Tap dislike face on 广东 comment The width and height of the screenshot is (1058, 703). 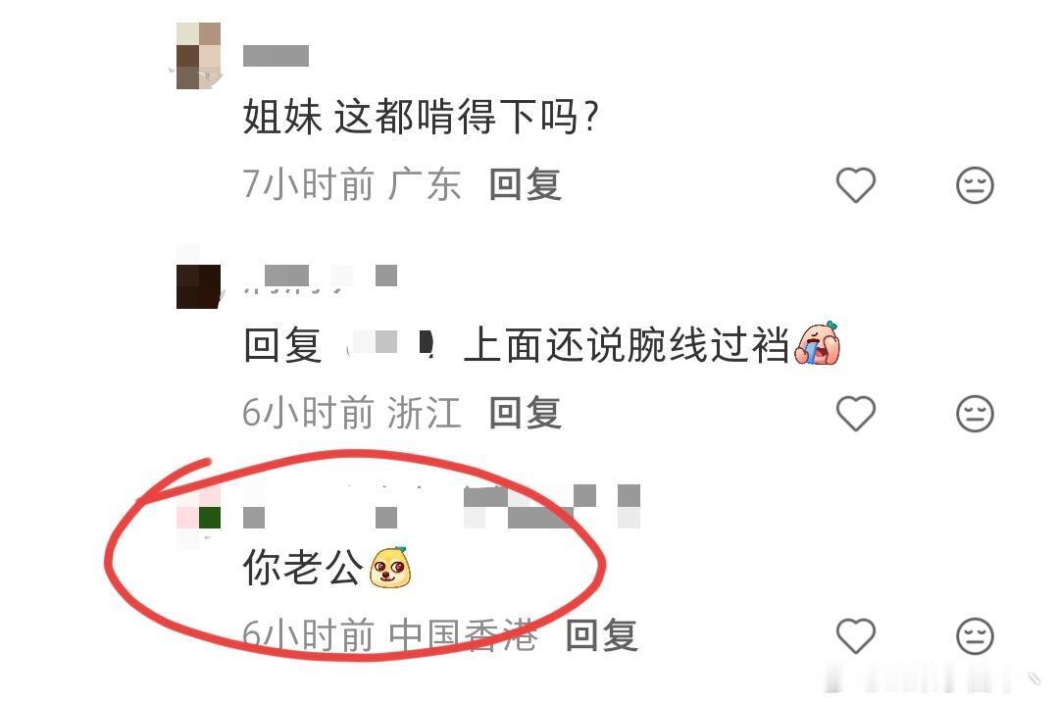[975, 185]
